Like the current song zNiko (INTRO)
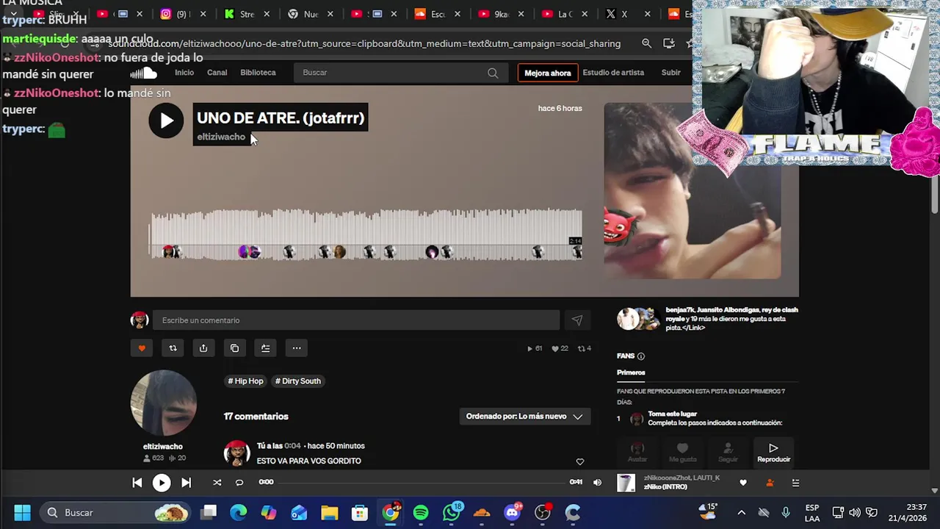 pyautogui.click(x=743, y=483)
